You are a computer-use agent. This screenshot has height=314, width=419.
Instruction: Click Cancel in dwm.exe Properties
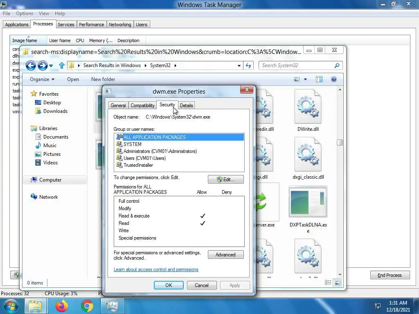pos(202,285)
